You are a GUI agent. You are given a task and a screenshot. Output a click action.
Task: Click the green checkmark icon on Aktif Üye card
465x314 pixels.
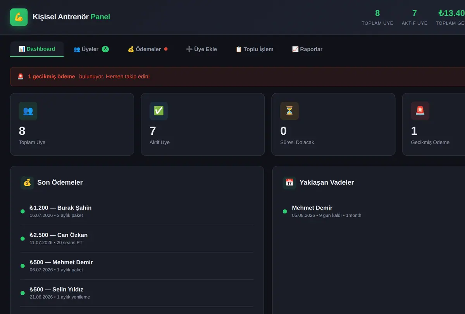point(158,111)
